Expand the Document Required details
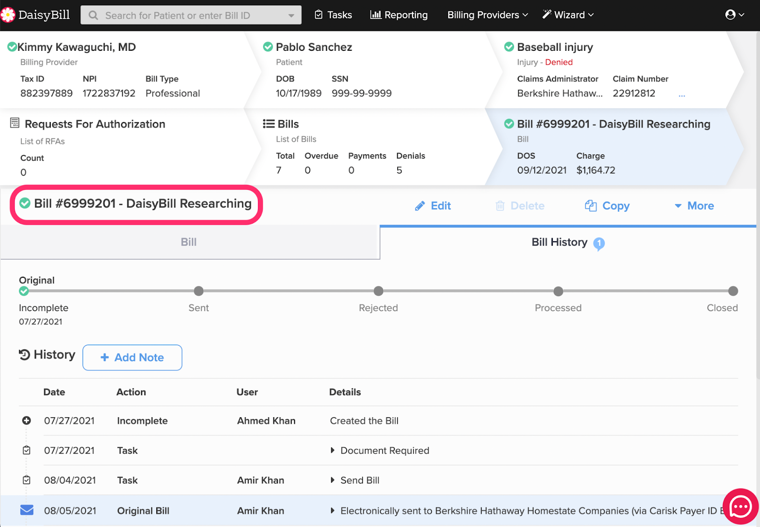Screen dimensions: 760x527 click(332, 450)
